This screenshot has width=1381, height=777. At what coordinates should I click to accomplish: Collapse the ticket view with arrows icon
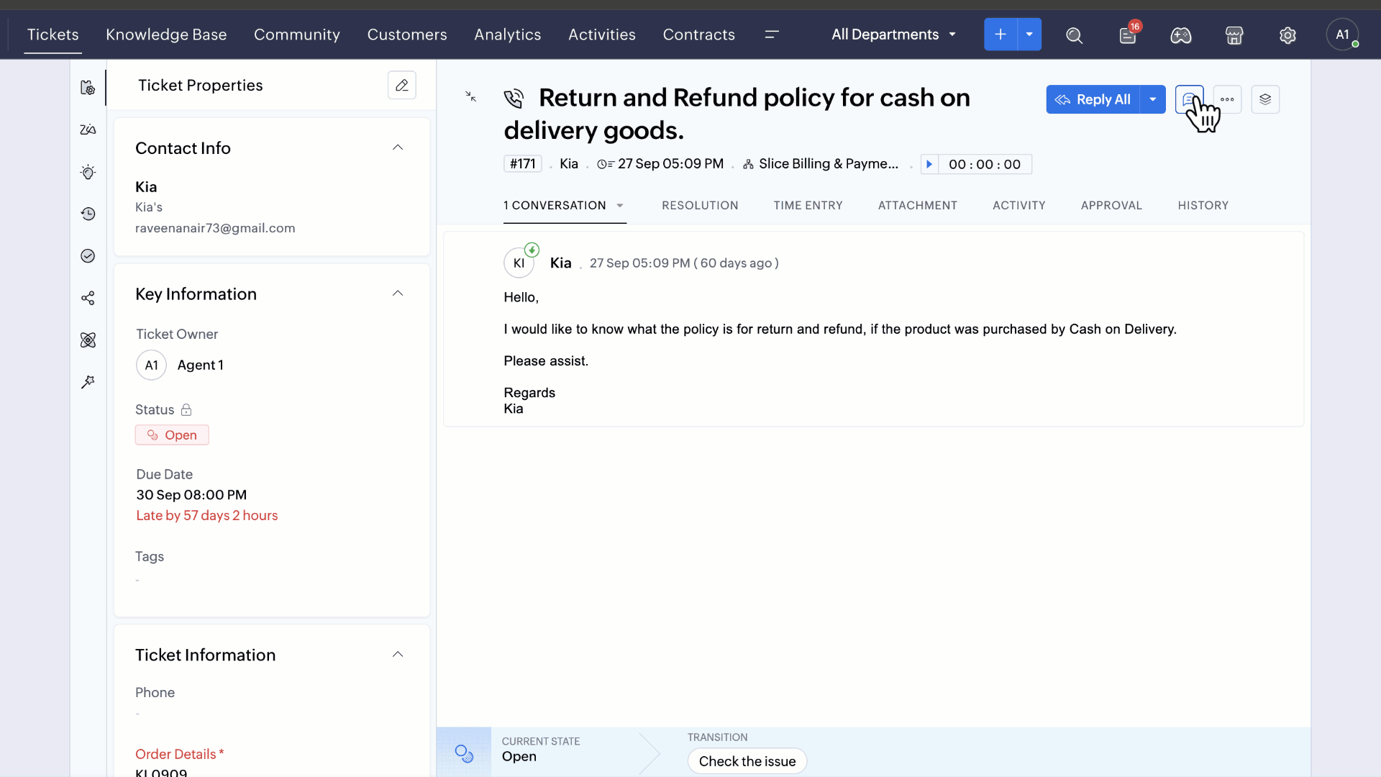(470, 96)
